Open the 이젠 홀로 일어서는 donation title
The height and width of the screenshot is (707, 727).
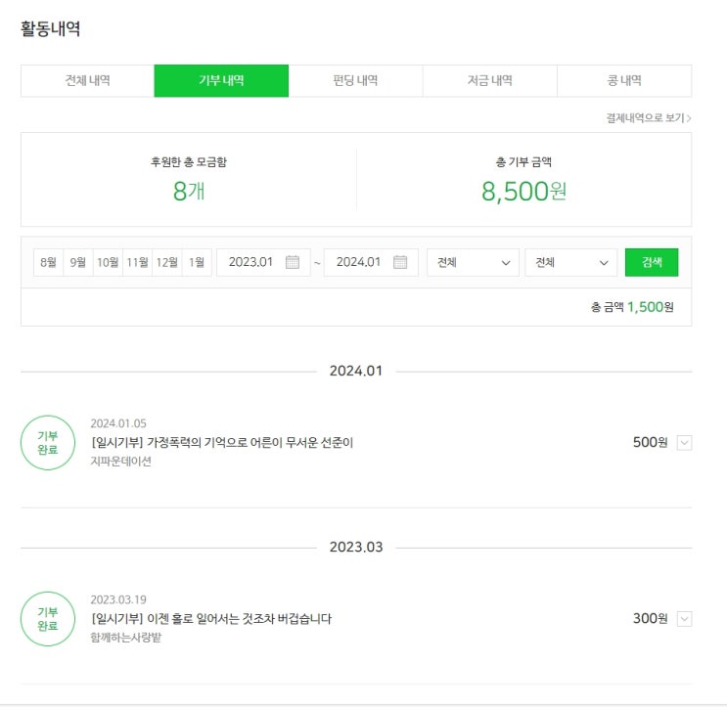pyautogui.click(x=211, y=619)
